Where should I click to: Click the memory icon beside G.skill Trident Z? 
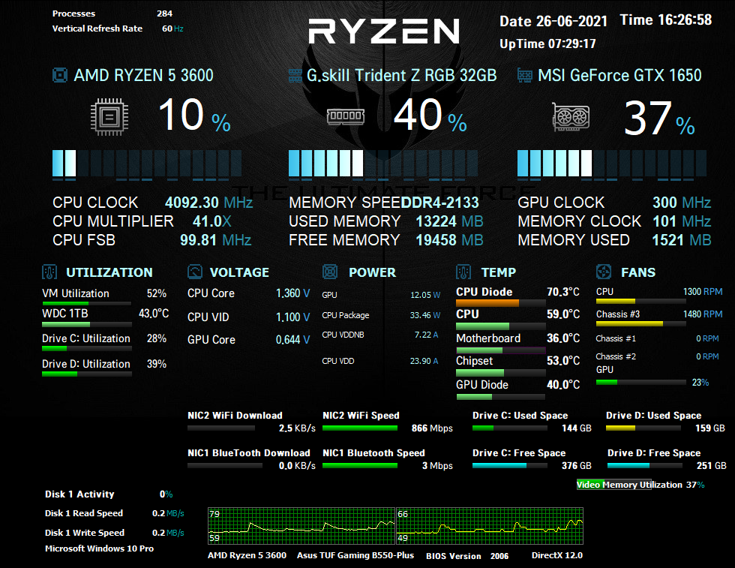295,75
